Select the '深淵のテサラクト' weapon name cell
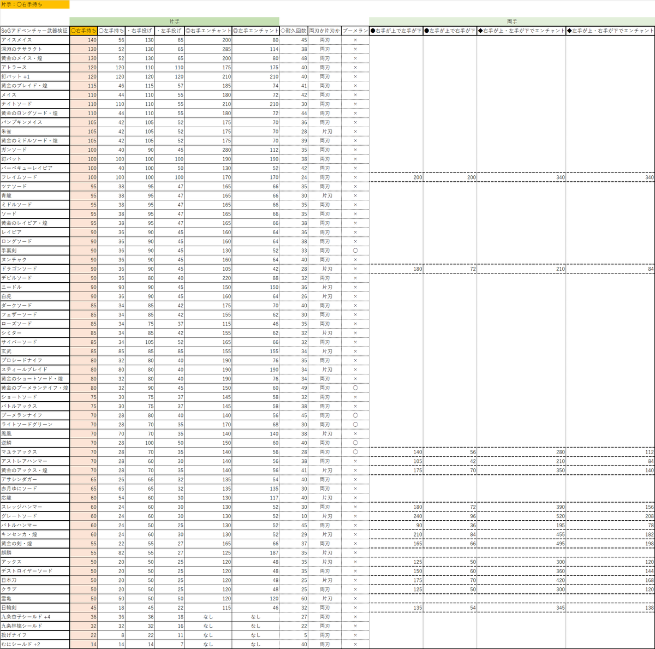 (35, 49)
